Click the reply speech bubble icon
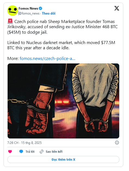Screen dimensions: 129x171 [x=21, y=152]
